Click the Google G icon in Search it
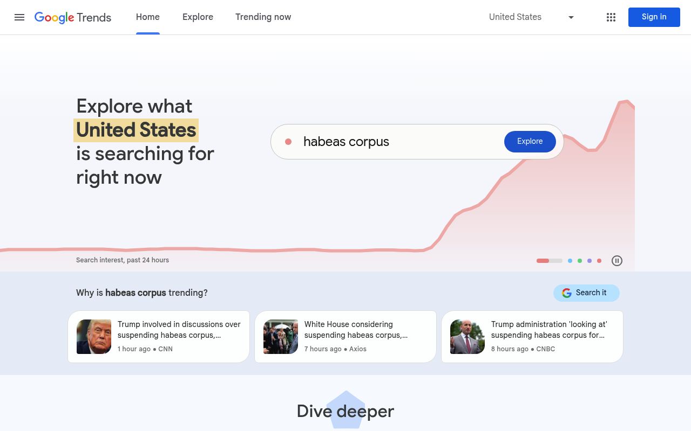Image resolution: width=691 pixels, height=431 pixels. [567, 293]
